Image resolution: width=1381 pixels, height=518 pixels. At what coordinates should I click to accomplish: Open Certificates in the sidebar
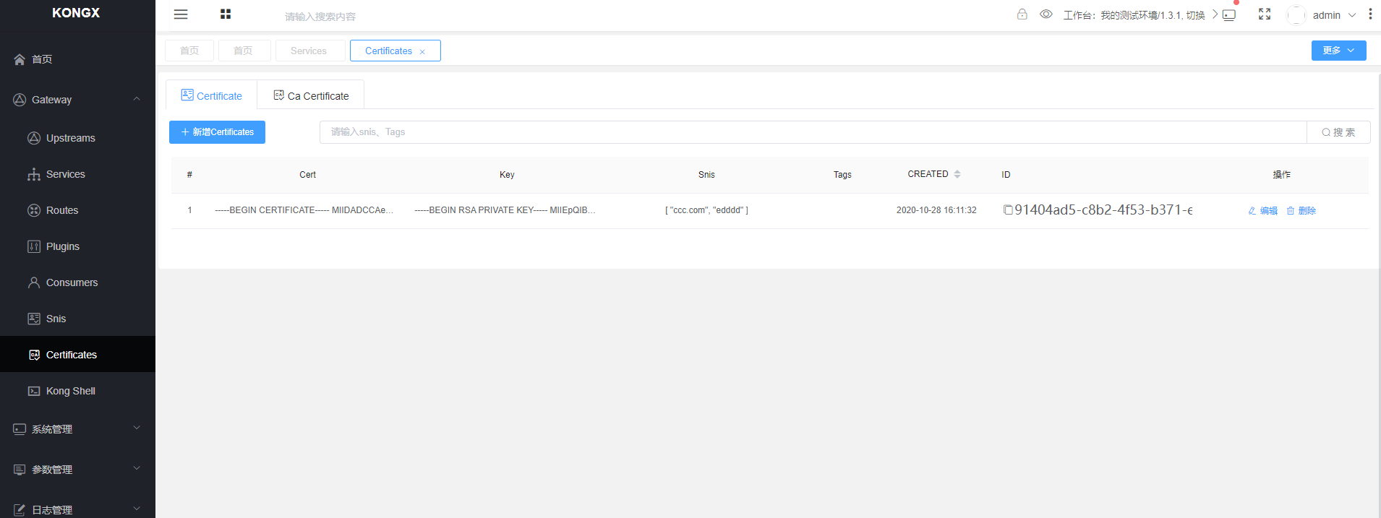coord(77,355)
